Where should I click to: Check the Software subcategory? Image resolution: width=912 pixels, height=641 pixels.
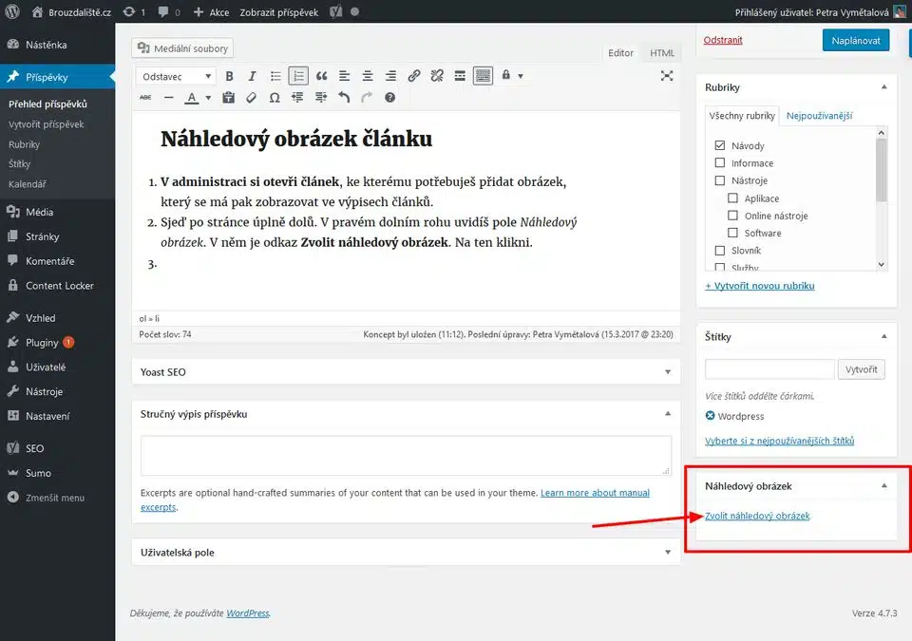tap(732, 233)
